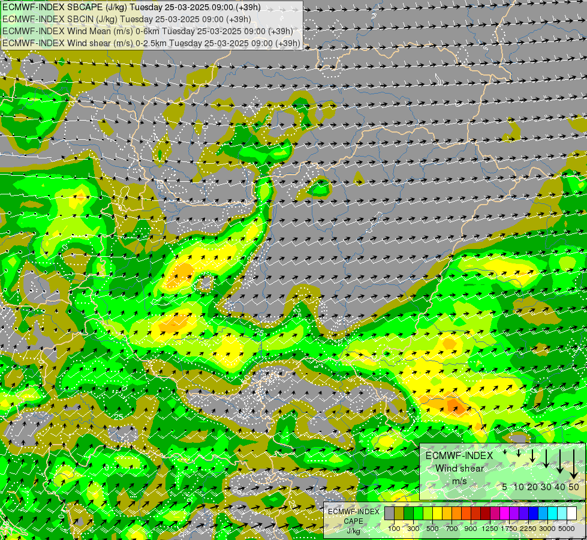The image size is (587, 540).
Task: Click the 5 label in shear legend
Action: [505, 487]
